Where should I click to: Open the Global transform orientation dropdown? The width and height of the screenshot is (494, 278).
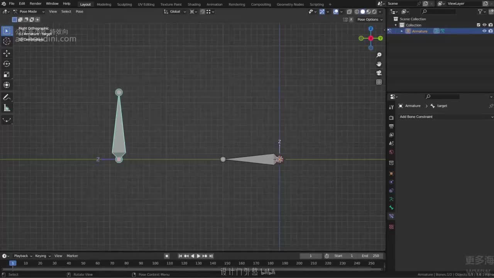pos(175,12)
